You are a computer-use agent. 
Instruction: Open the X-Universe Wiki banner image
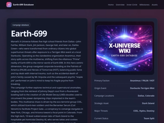[124, 48]
